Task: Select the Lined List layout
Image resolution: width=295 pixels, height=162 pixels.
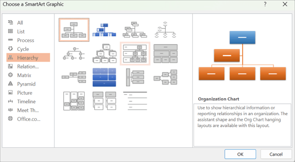Action: (x=135, y=101)
